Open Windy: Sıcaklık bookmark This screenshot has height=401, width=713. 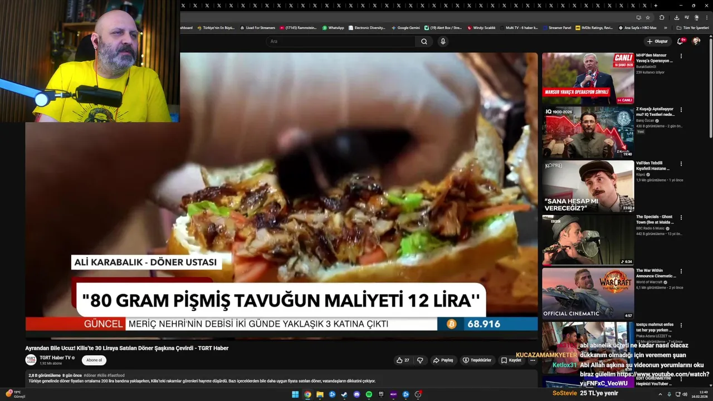pyautogui.click(x=481, y=27)
